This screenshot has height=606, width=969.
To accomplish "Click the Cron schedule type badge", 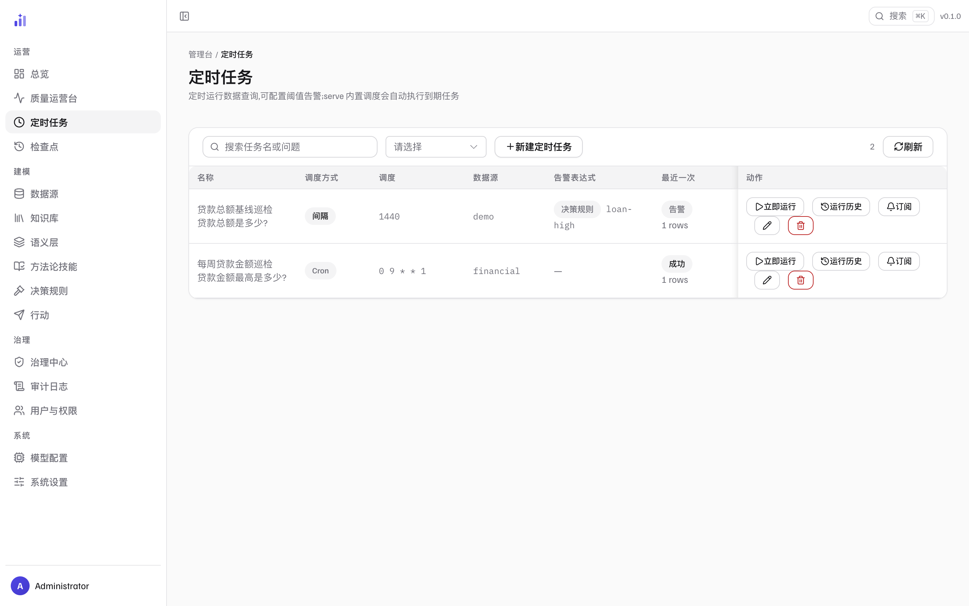I will pyautogui.click(x=320, y=271).
